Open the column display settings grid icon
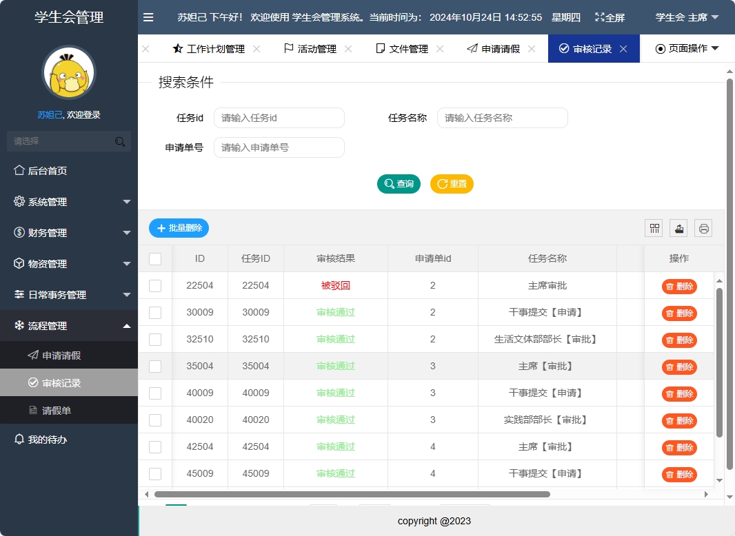The width and height of the screenshot is (735, 536). point(653,227)
